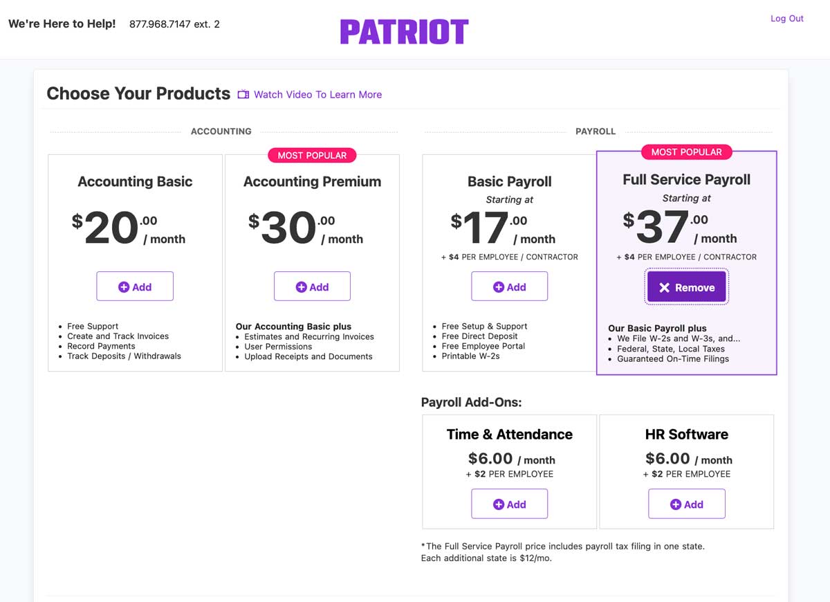Image resolution: width=830 pixels, height=602 pixels.
Task: Click the MOST POPULAR badge above Full Service Payroll
Action: [687, 152]
